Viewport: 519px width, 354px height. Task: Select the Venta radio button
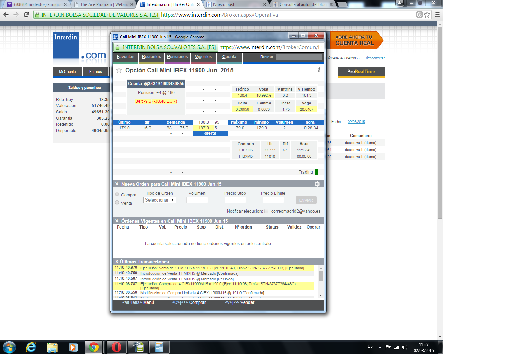point(117,203)
